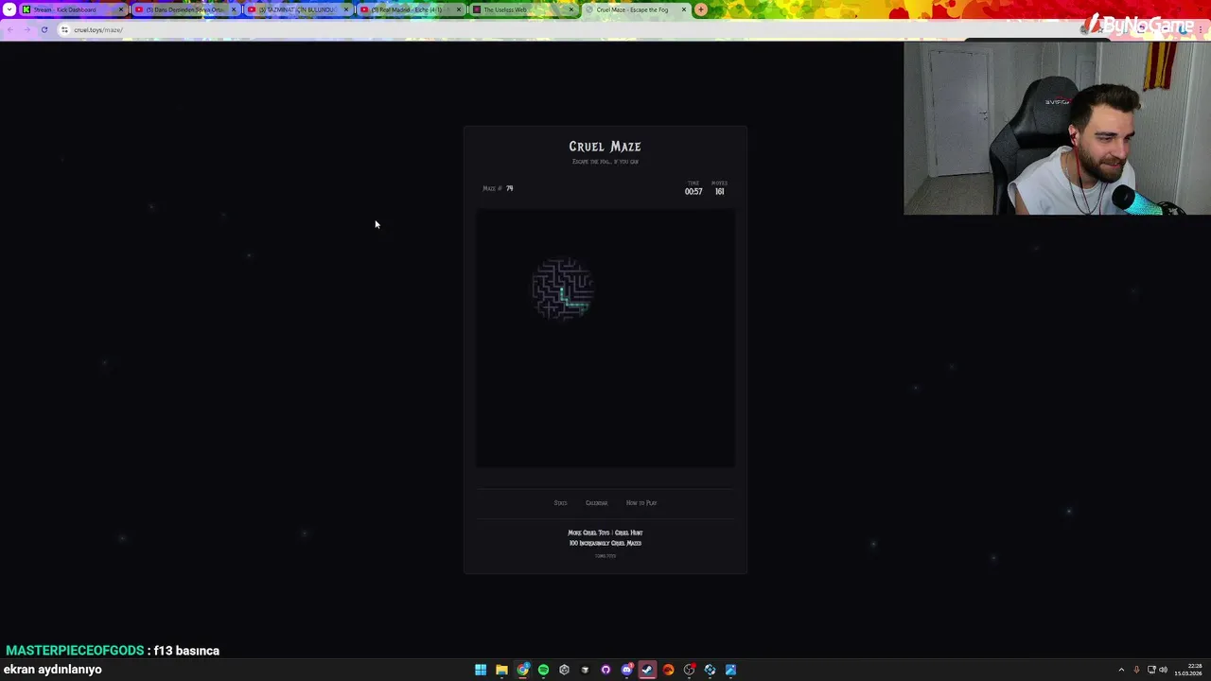This screenshot has width=1211, height=681.
Task: Click the cruel.toys footer link
Action: [605, 556]
